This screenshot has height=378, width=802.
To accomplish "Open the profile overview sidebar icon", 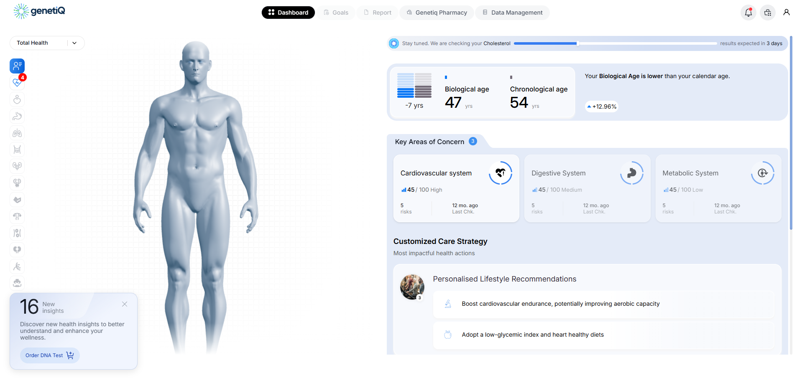I will coord(17,66).
